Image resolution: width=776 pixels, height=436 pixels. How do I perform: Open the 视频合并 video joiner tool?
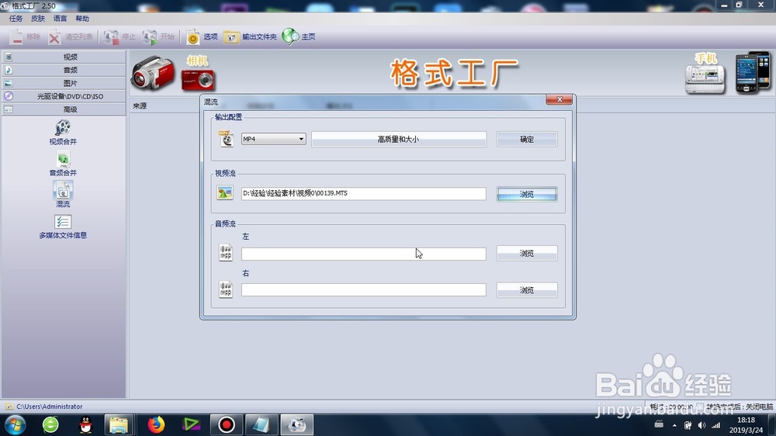[x=63, y=132]
